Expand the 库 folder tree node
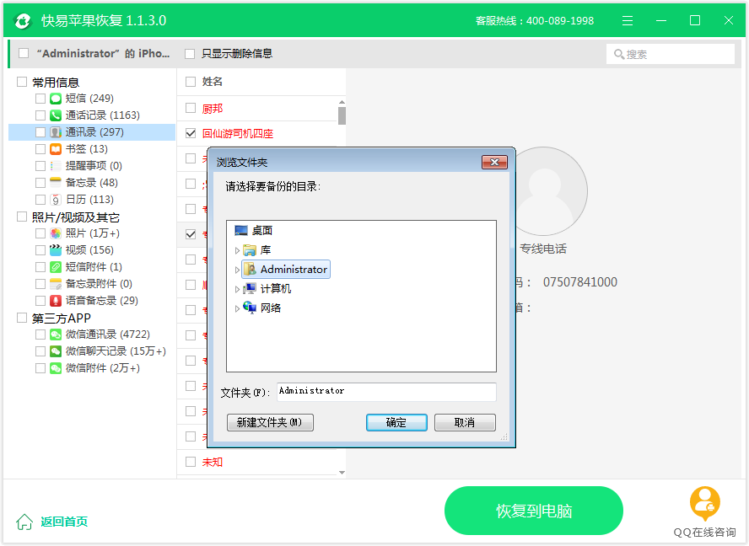The height and width of the screenshot is (546, 749). point(237,250)
